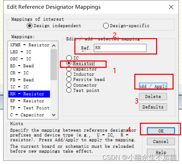
Task: Click the Cancel button
Action: [161, 141]
